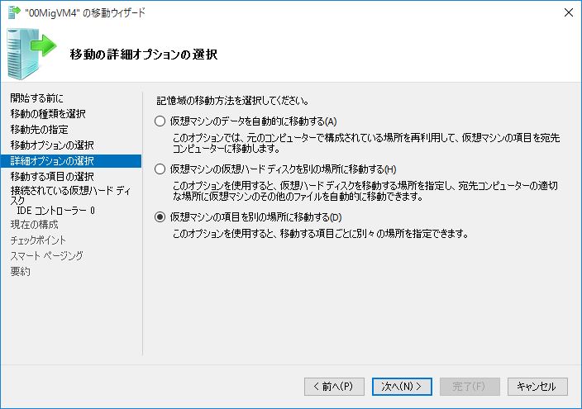Click the 次へ(N) > button
This screenshot has height=409, width=582.
click(402, 387)
